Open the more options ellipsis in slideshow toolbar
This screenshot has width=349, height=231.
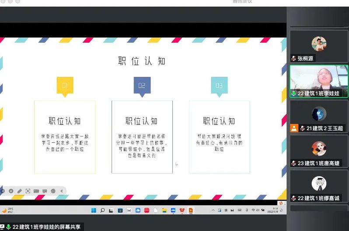coord(53,191)
